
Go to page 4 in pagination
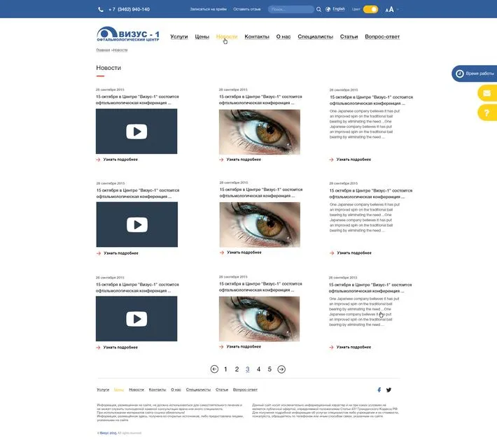point(258,369)
